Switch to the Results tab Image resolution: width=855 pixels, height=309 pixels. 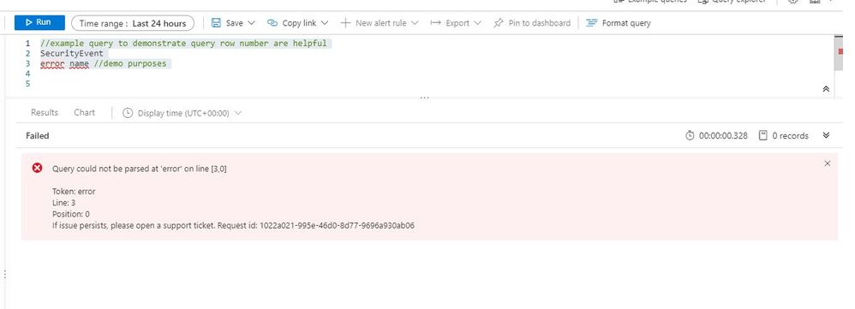coord(45,112)
